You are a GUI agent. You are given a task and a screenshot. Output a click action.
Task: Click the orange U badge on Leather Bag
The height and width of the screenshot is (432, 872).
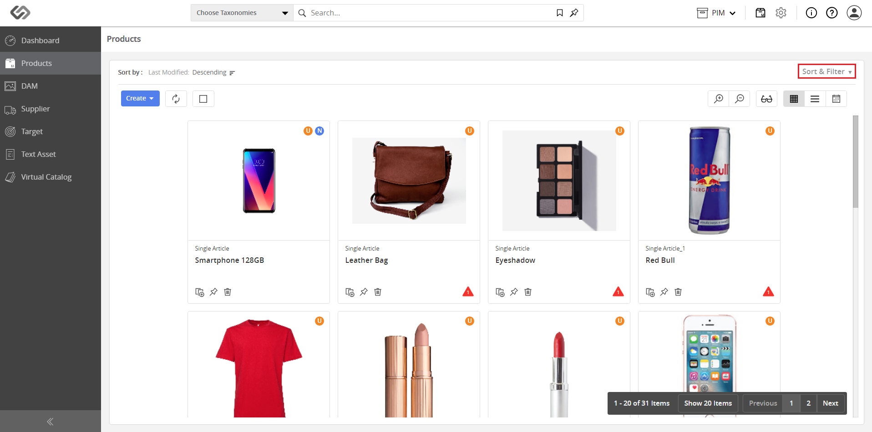tap(470, 131)
